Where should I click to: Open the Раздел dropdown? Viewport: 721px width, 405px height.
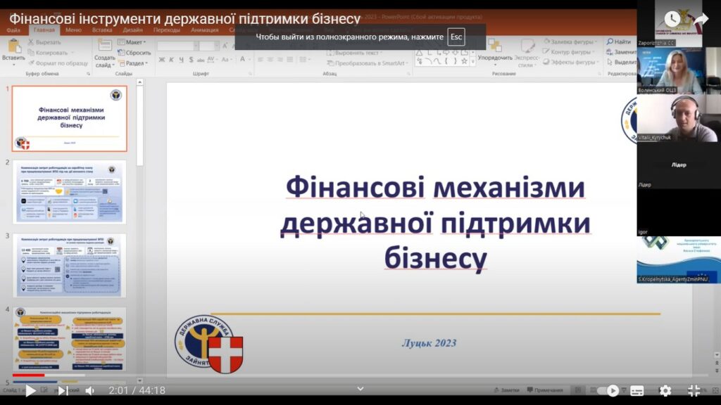[133, 63]
